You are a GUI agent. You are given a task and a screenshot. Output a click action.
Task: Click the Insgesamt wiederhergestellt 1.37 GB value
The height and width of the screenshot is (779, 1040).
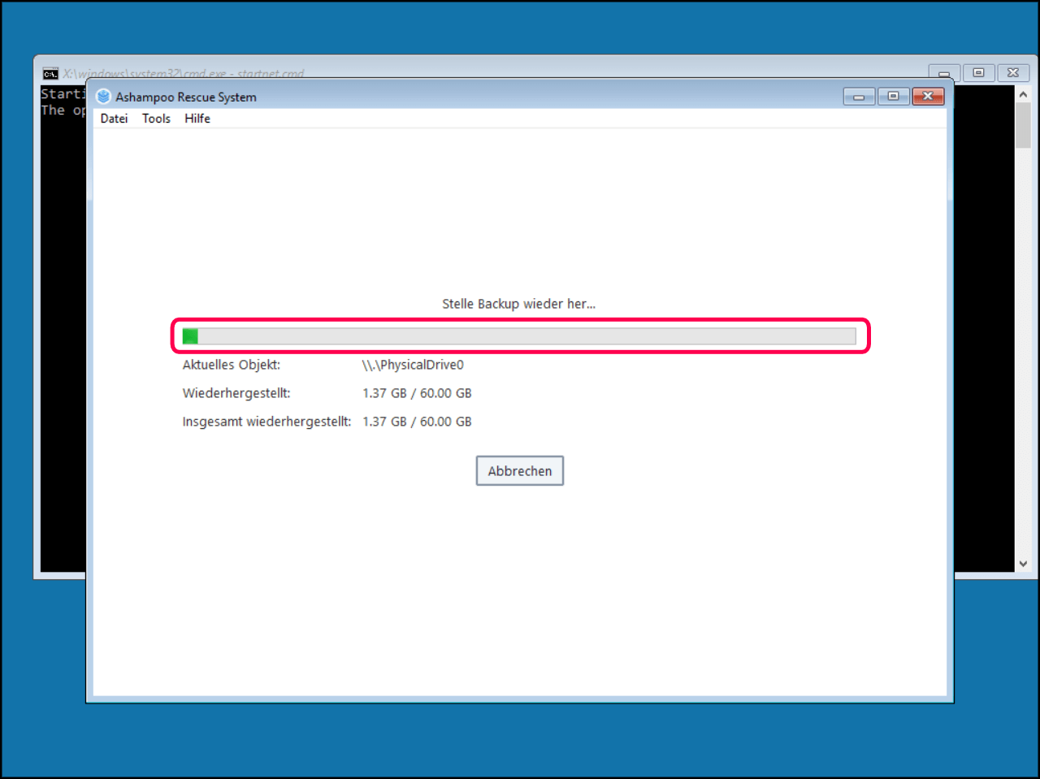pyautogui.click(x=417, y=422)
